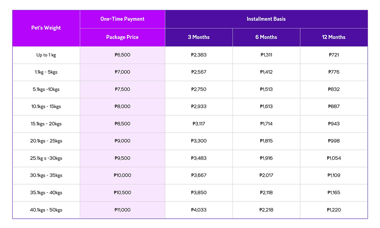Click the 40.1kgs - 50kgs weight cell
The height and width of the screenshot is (228, 380).
pyautogui.click(x=46, y=210)
